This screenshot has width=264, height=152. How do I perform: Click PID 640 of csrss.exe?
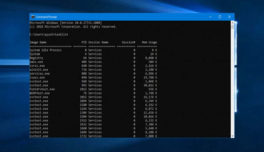[84, 66]
